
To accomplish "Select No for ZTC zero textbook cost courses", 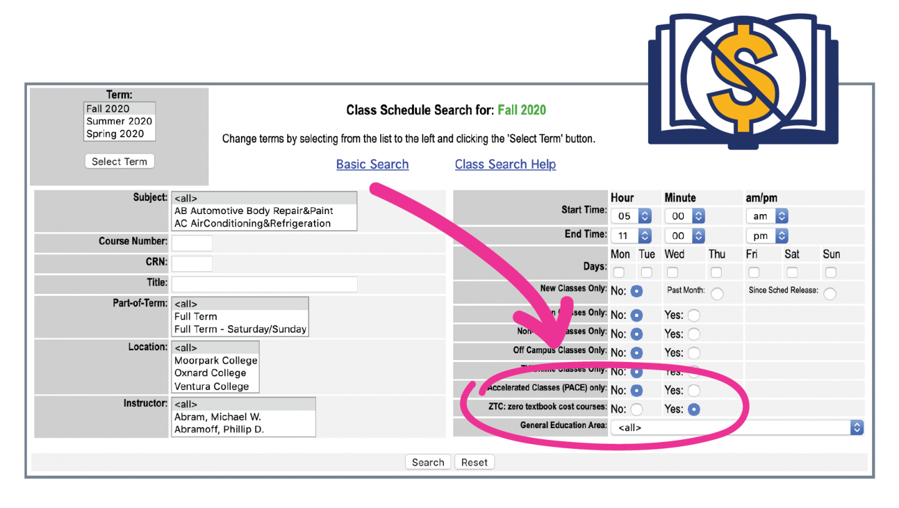I will [637, 409].
